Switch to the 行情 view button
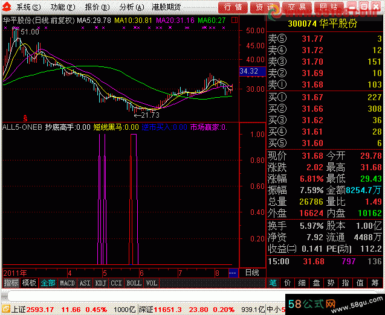 coord(233,7)
